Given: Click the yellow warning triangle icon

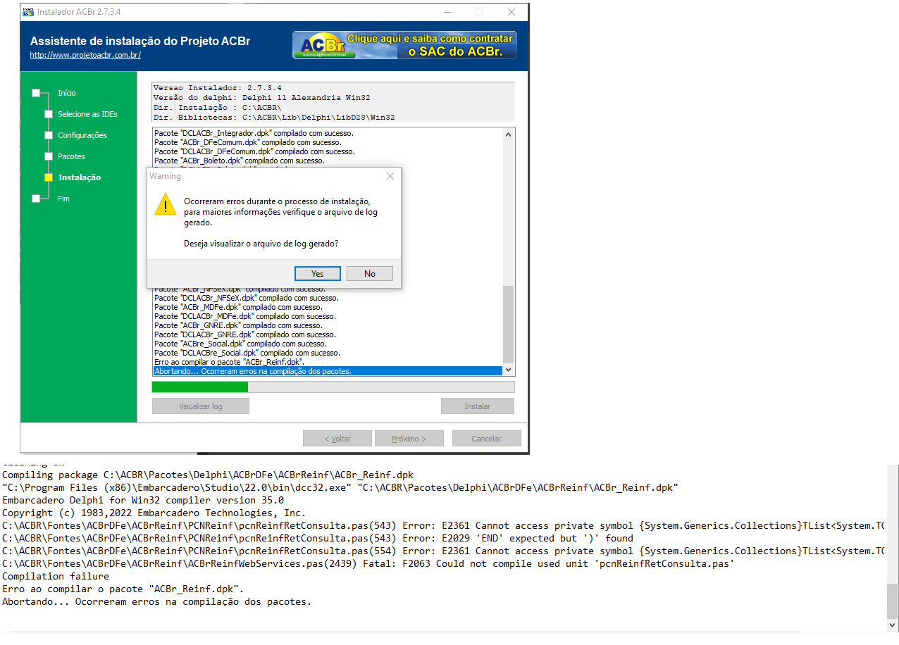Looking at the screenshot, I should click(166, 204).
